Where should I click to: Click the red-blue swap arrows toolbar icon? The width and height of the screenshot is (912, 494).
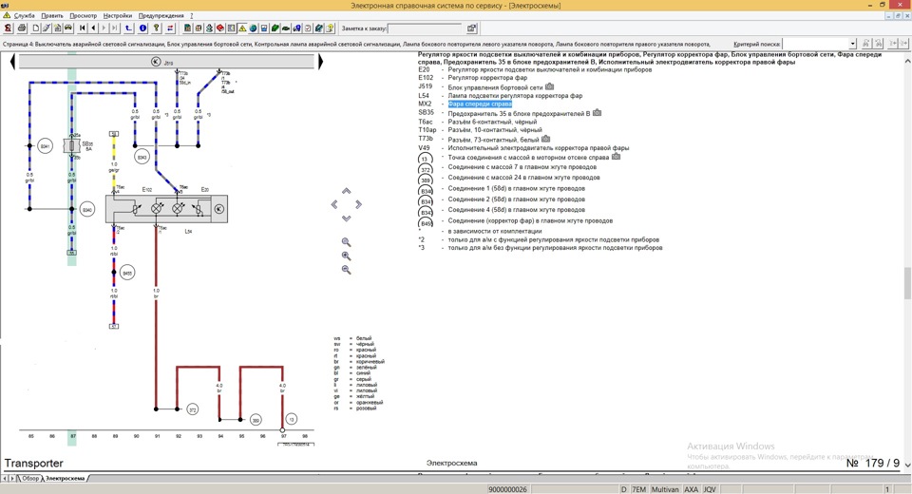[x=170, y=28]
